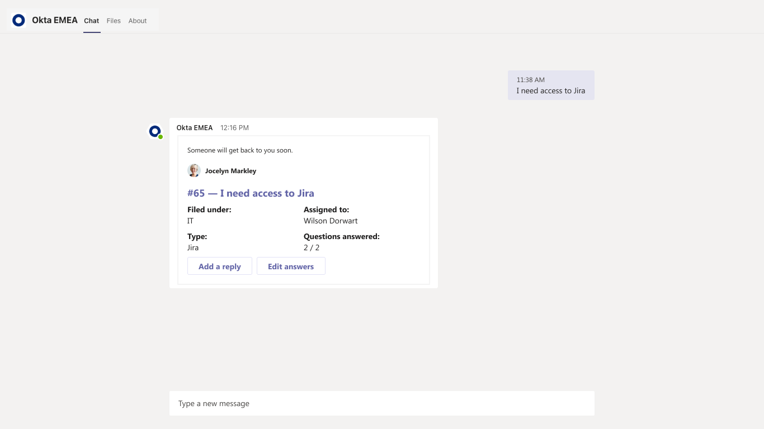764x429 pixels.
Task: Click the Questions answered 2 / 2 value
Action: point(312,247)
